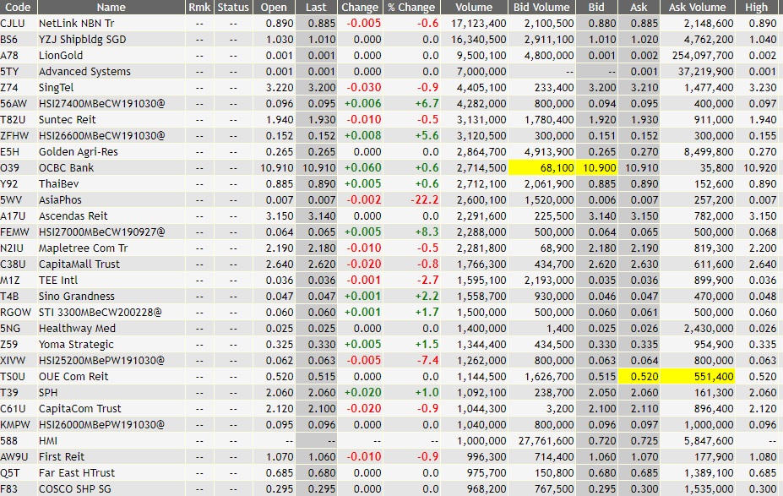
Task: Click NetLink volume 17,123,400
Action: (478, 24)
